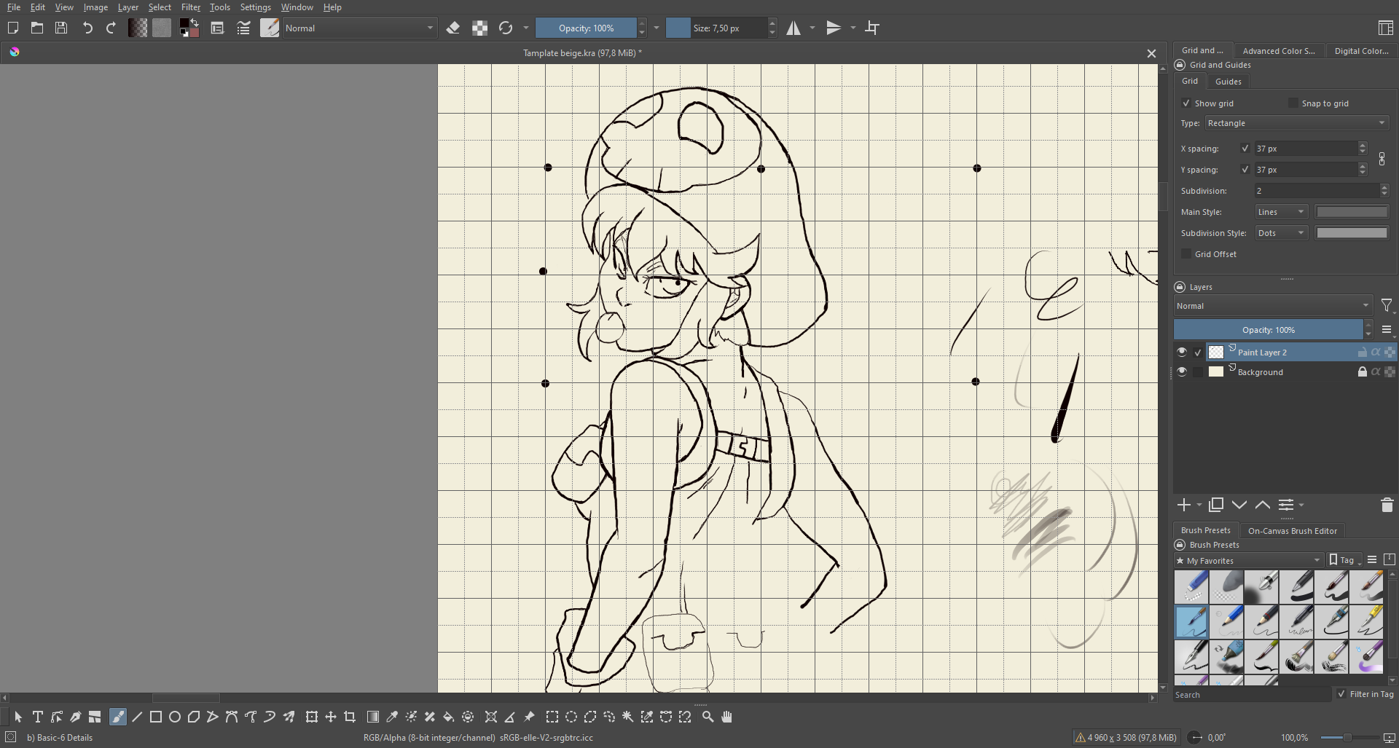Reload the original brush preset
The image size is (1399, 748).
(x=506, y=28)
